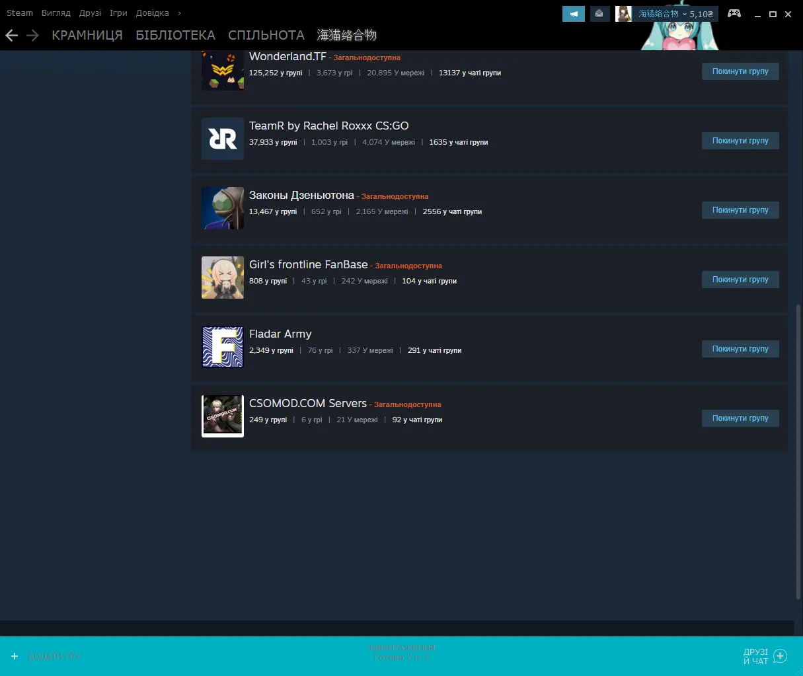803x676 pixels.
Task: Leave the Законы Дзеньютона group
Action: pyautogui.click(x=740, y=210)
